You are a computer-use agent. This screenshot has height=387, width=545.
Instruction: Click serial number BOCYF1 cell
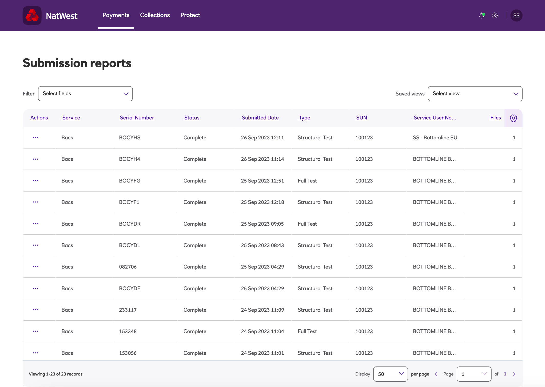tap(129, 202)
